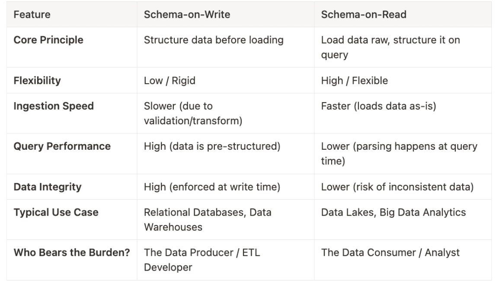Select the Data Integrity row label
The image size is (499, 281).
(48, 187)
